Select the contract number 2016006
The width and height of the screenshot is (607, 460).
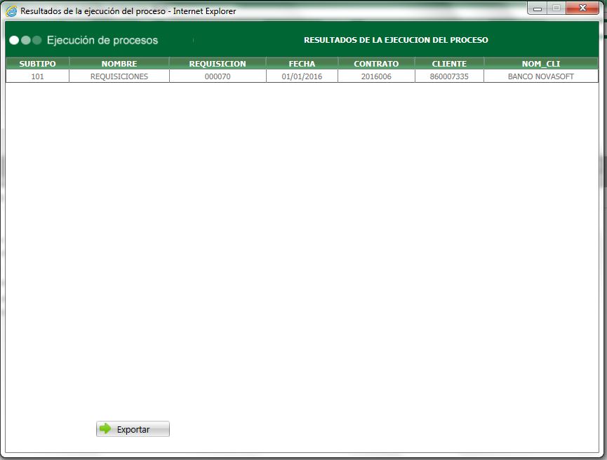point(375,76)
